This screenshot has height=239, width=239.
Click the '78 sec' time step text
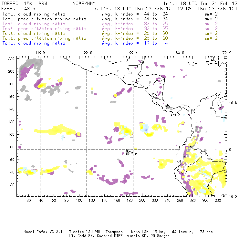point(206,232)
